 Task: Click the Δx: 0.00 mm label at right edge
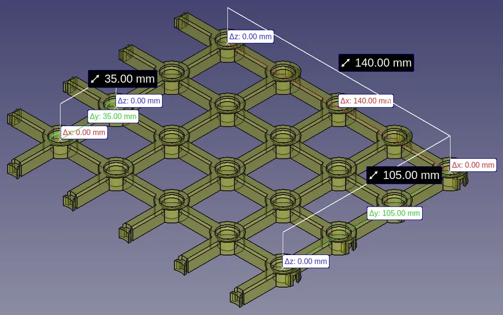pyautogui.click(x=473, y=165)
